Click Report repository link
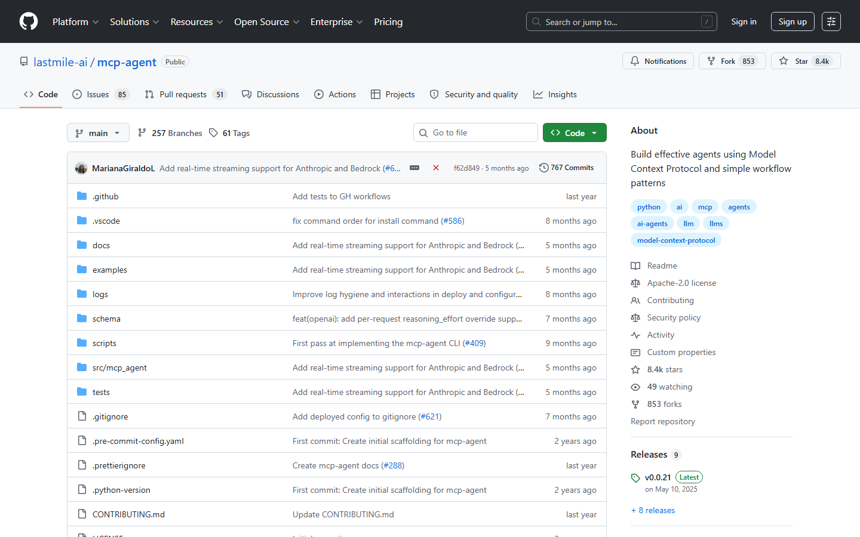The image size is (860, 537). [x=663, y=422]
